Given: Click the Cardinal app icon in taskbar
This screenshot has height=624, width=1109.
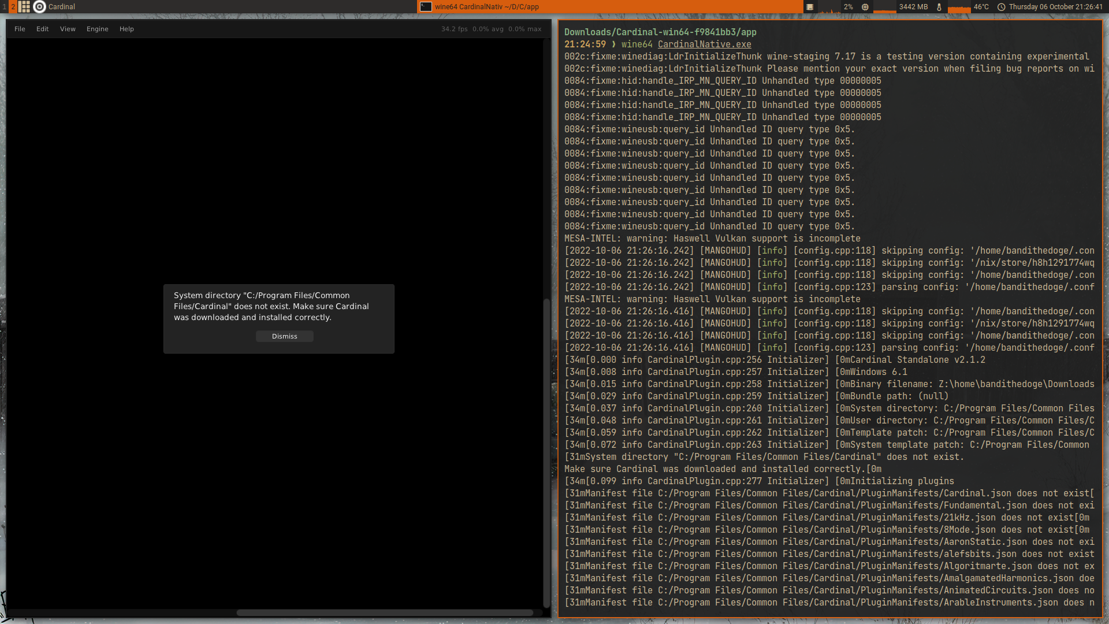Looking at the screenshot, I should [x=39, y=7].
